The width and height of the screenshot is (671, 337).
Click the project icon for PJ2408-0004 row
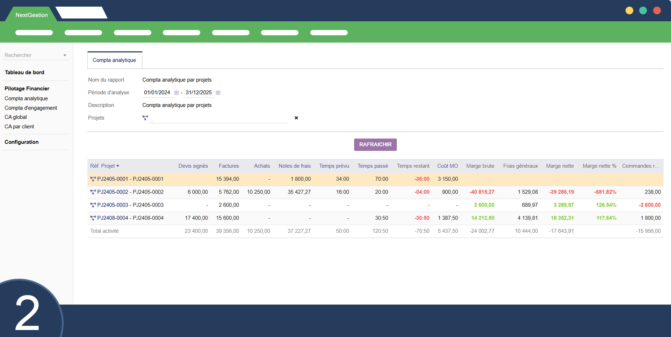coord(93,218)
